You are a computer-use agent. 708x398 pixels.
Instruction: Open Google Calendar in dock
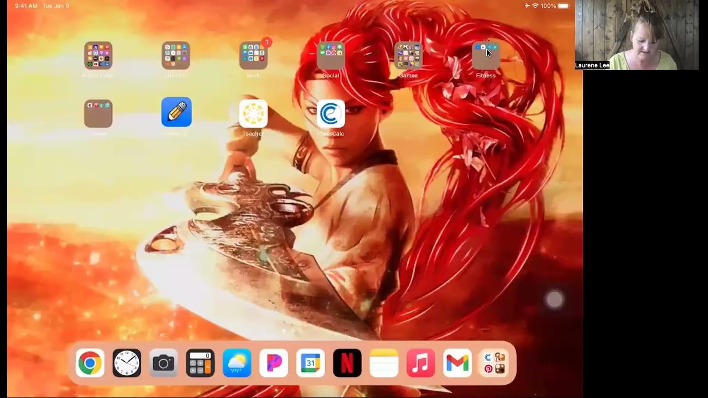coord(310,363)
